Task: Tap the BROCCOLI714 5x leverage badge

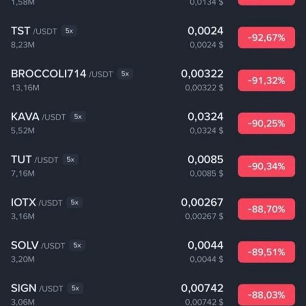Action: [125, 74]
